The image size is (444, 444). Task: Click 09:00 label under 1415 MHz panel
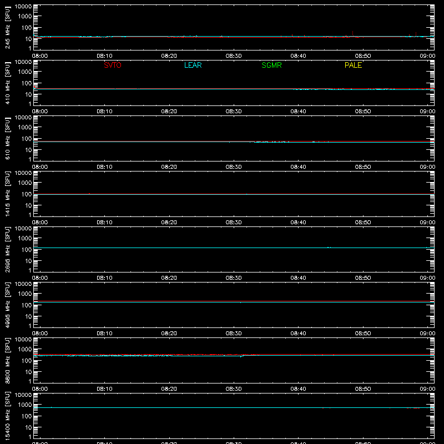(427, 223)
